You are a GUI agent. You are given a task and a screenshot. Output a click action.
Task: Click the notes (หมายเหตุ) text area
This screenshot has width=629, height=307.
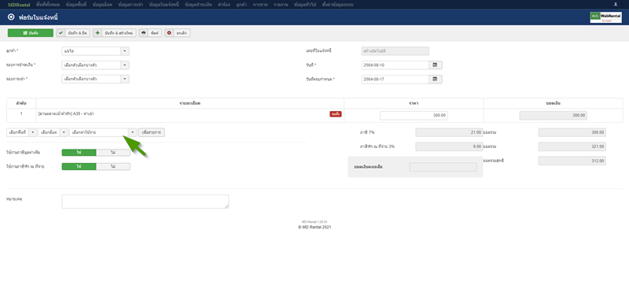pos(145,202)
